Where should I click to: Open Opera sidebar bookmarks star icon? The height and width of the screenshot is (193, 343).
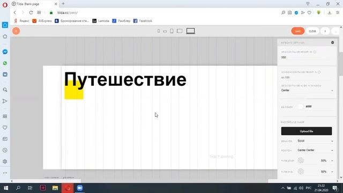click(5, 36)
